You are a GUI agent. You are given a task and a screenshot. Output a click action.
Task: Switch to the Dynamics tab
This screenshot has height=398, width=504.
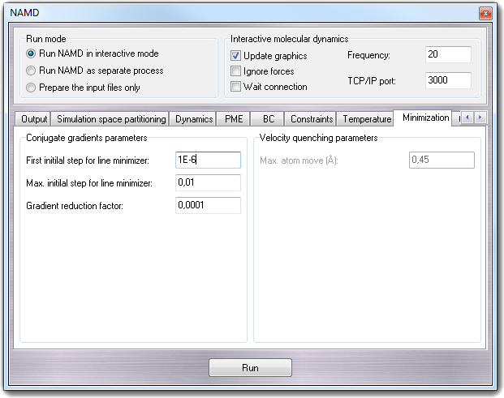coord(194,119)
